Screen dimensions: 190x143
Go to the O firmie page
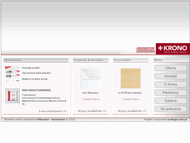coord(170,84)
